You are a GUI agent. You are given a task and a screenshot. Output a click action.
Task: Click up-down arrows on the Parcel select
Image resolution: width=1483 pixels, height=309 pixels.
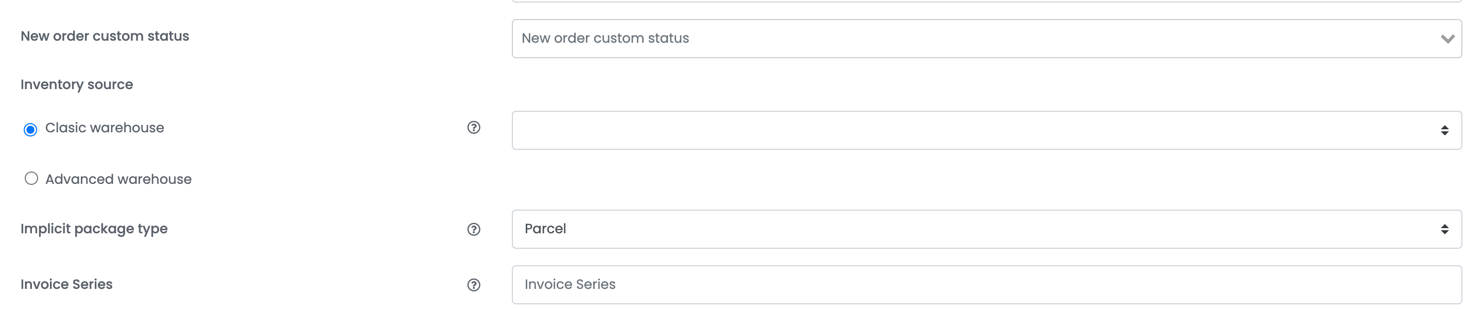click(1444, 229)
